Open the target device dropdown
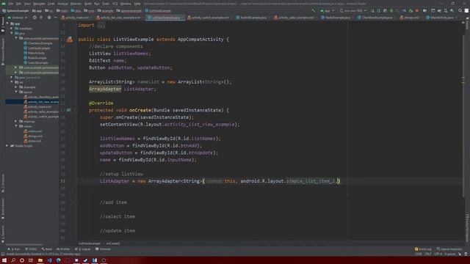The image size is (470, 264). [352, 10]
